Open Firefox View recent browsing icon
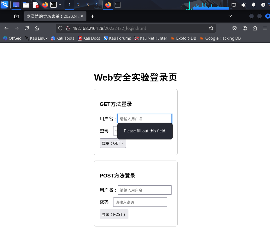The height and width of the screenshot is (240, 270). [17, 16]
